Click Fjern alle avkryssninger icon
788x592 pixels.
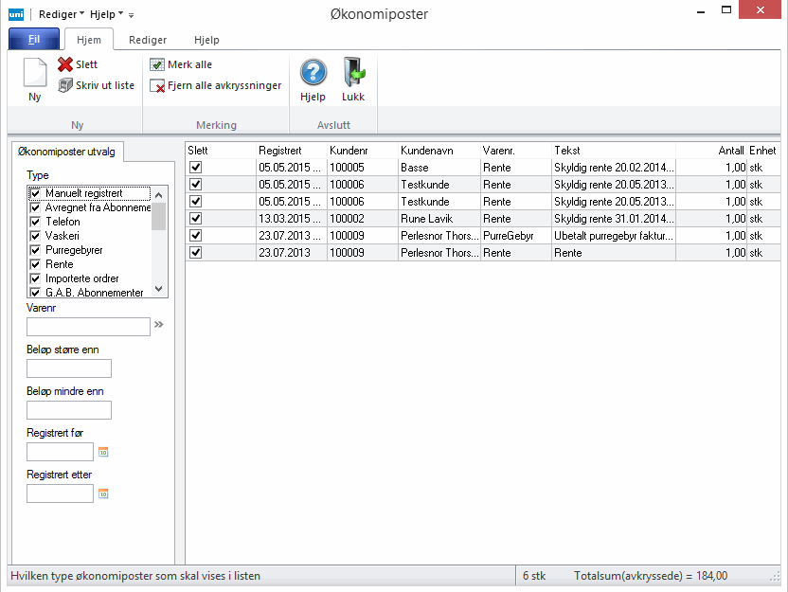157,86
